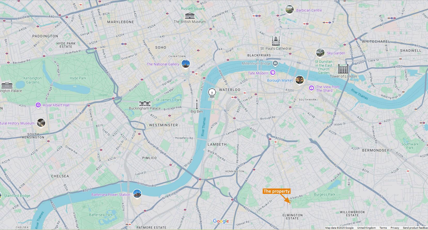Click the Google logo
Image resolution: width=428 pixels, height=230 pixels.
click(x=221, y=221)
